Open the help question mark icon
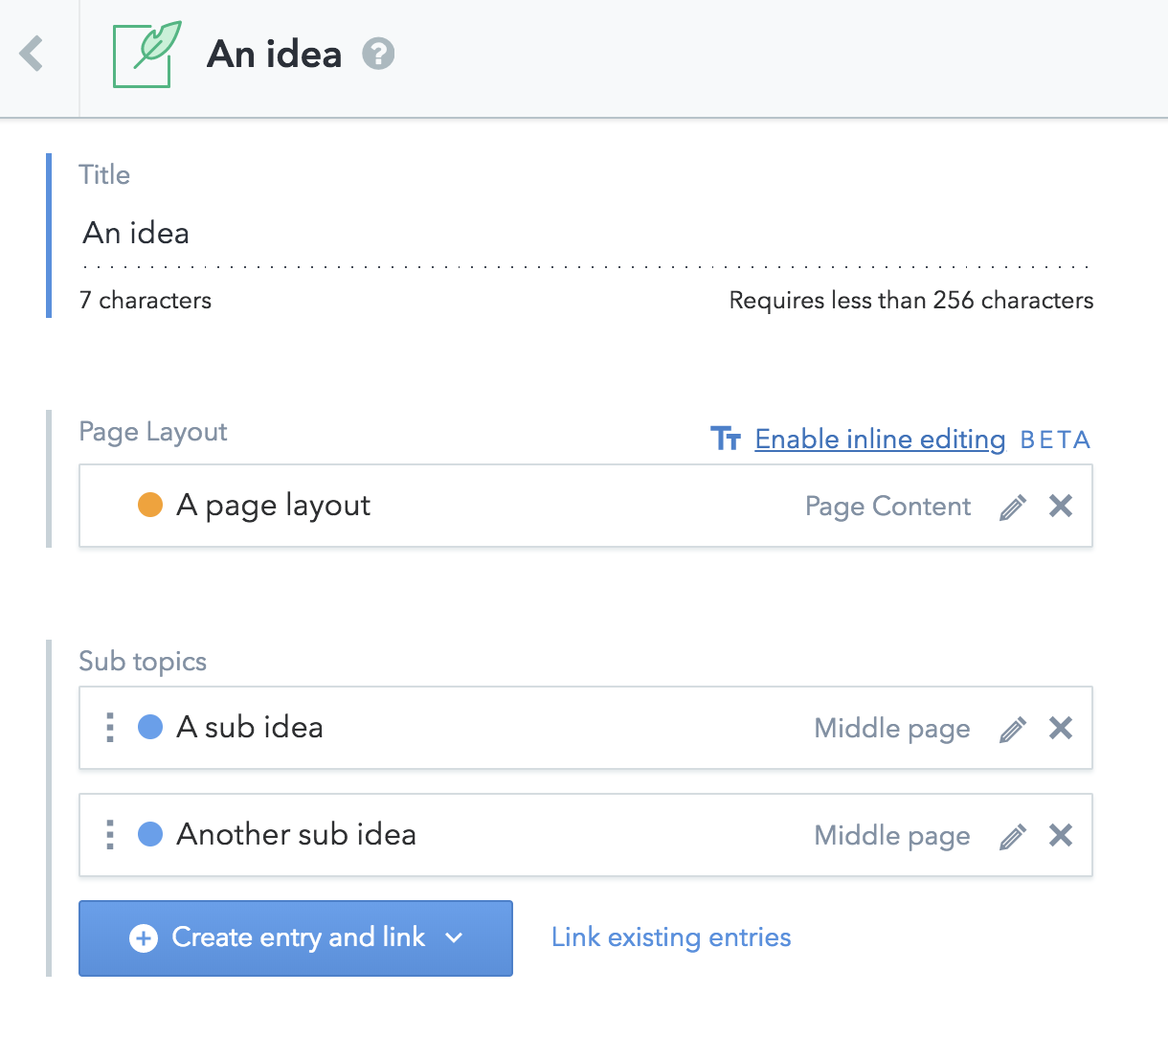This screenshot has height=1038, width=1168. click(378, 54)
